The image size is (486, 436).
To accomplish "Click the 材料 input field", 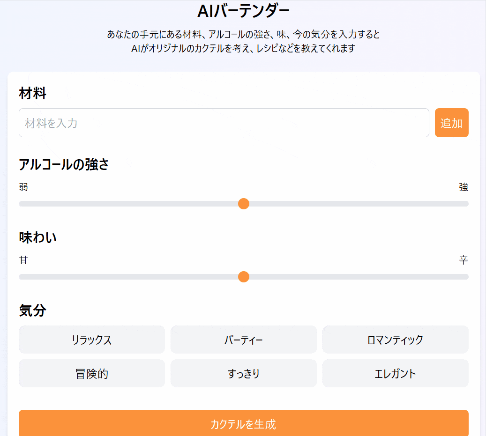I will [224, 123].
